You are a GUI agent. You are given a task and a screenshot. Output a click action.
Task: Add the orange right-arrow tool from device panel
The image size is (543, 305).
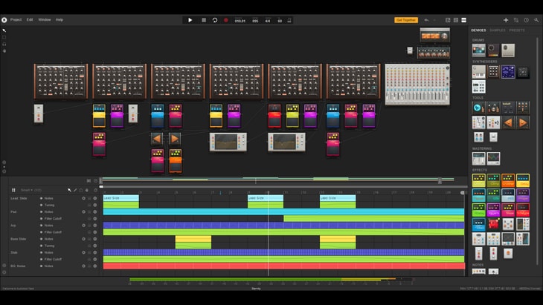click(x=523, y=122)
